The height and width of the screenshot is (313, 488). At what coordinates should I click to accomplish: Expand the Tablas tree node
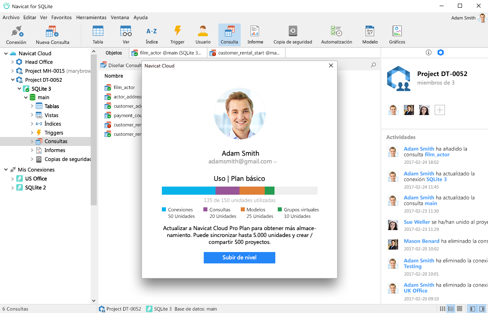(x=32, y=106)
